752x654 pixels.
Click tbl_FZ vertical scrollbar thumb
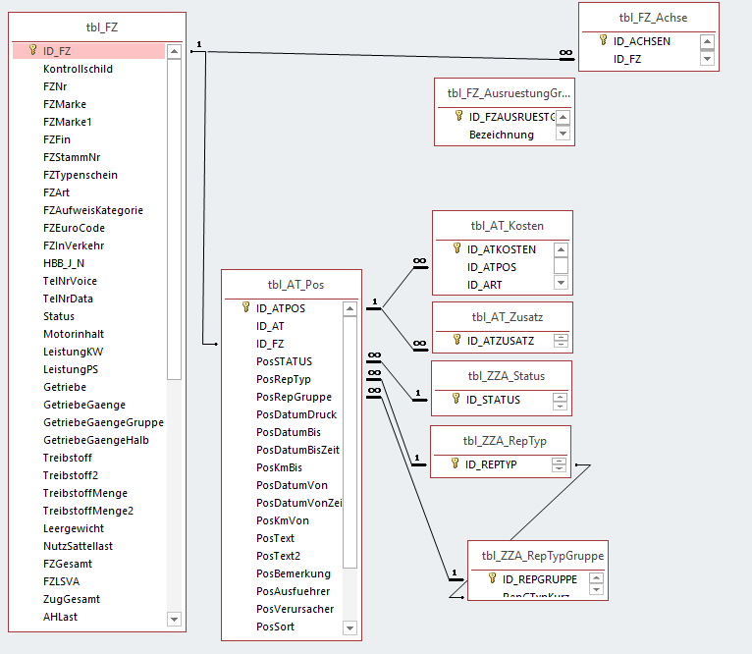click(174, 219)
